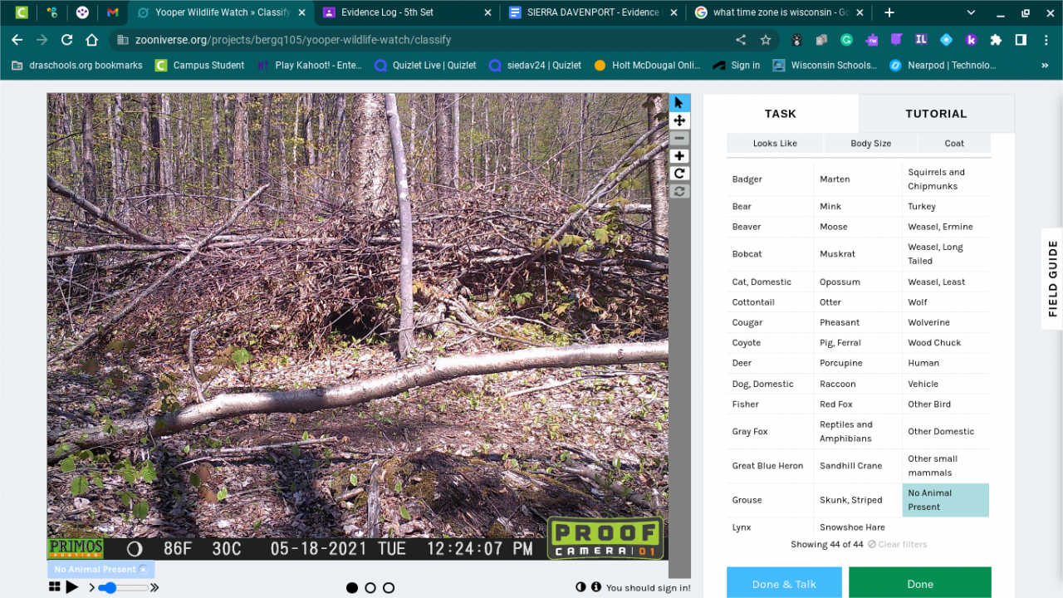The height and width of the screenshot is (598, 1063).
Task: Remove the No Animal Present tag
Action: (x=144, y=570)
